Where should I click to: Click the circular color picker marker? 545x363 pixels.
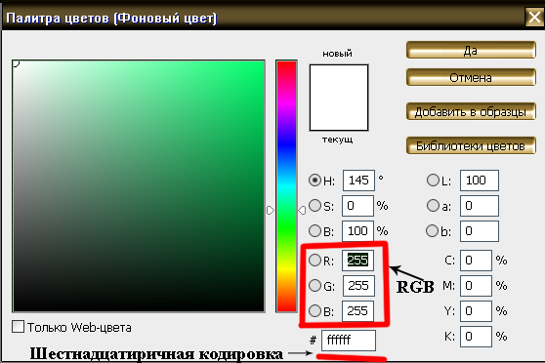[x=16, y=63]
